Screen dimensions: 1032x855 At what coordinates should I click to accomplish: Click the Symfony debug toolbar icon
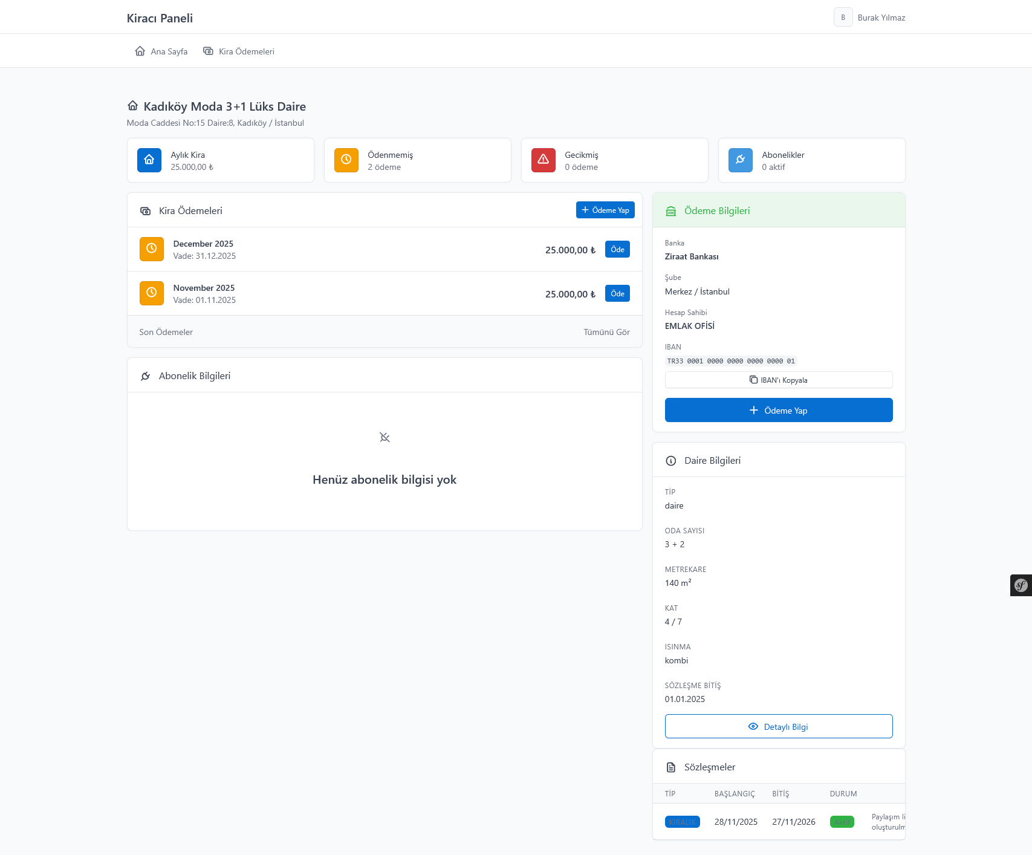[x=1021, y=585]
